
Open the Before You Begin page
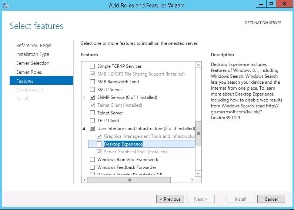[x=34, y=46]
